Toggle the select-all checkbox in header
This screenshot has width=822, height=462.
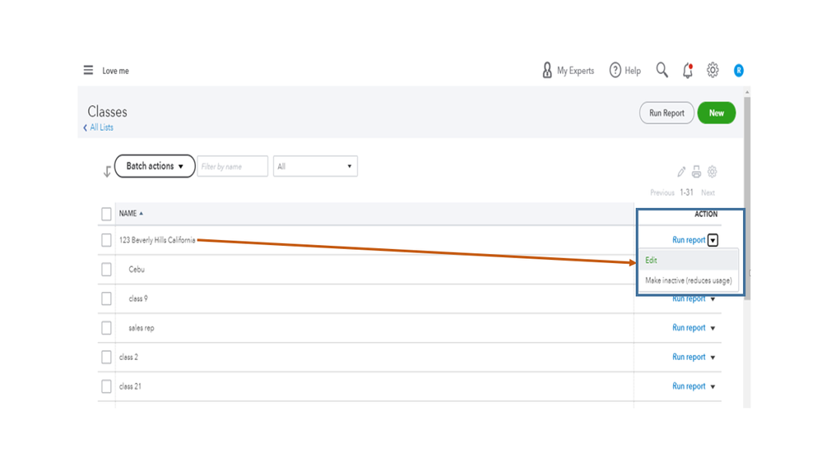coord(106,214)
